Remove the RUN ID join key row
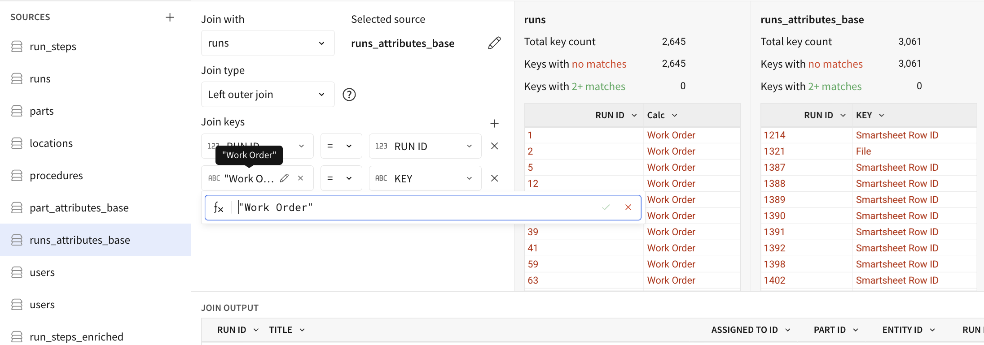 point(494,146)
